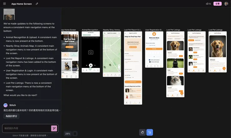The width and height of the screenshot is (231, 138).
Task: Click the orange paw logo above Welcome Back
Action: (x=154, y=34)
